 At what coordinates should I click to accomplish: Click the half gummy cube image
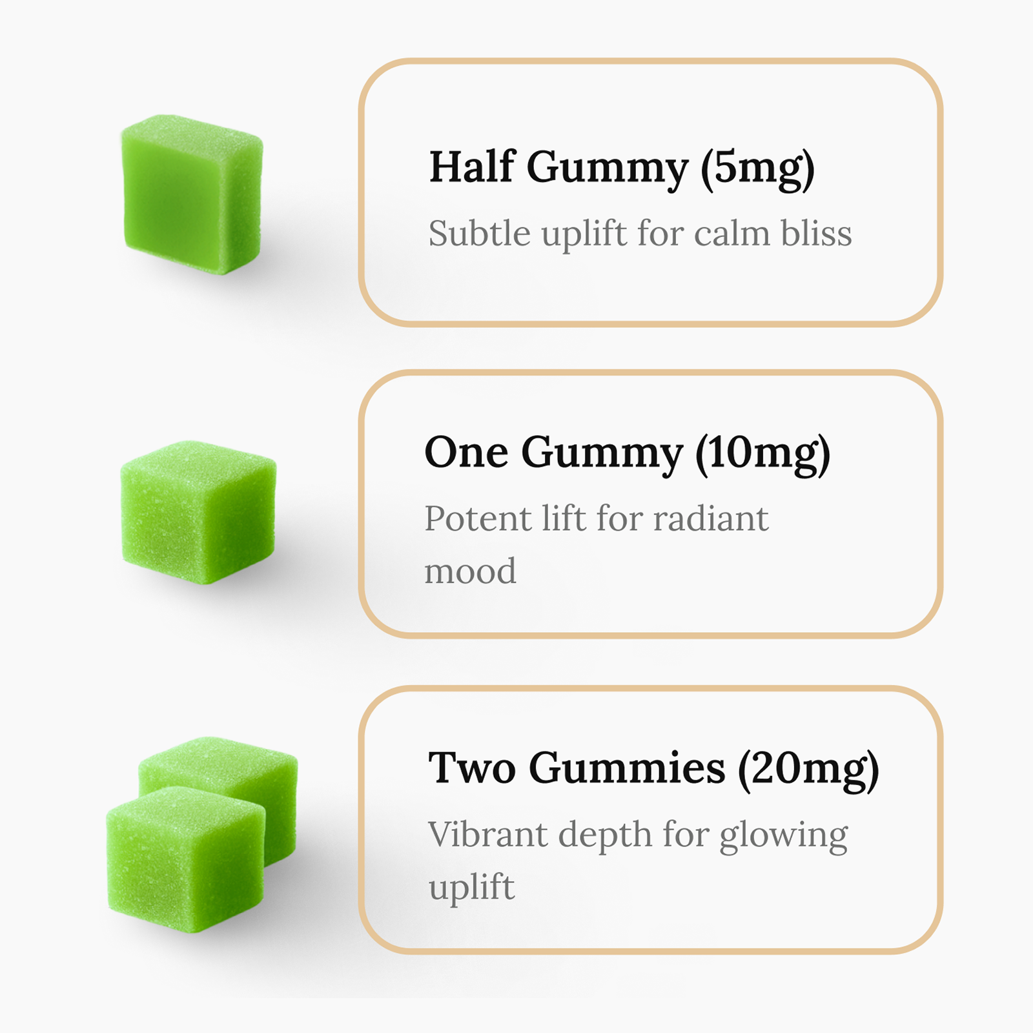tap(192, 194)
